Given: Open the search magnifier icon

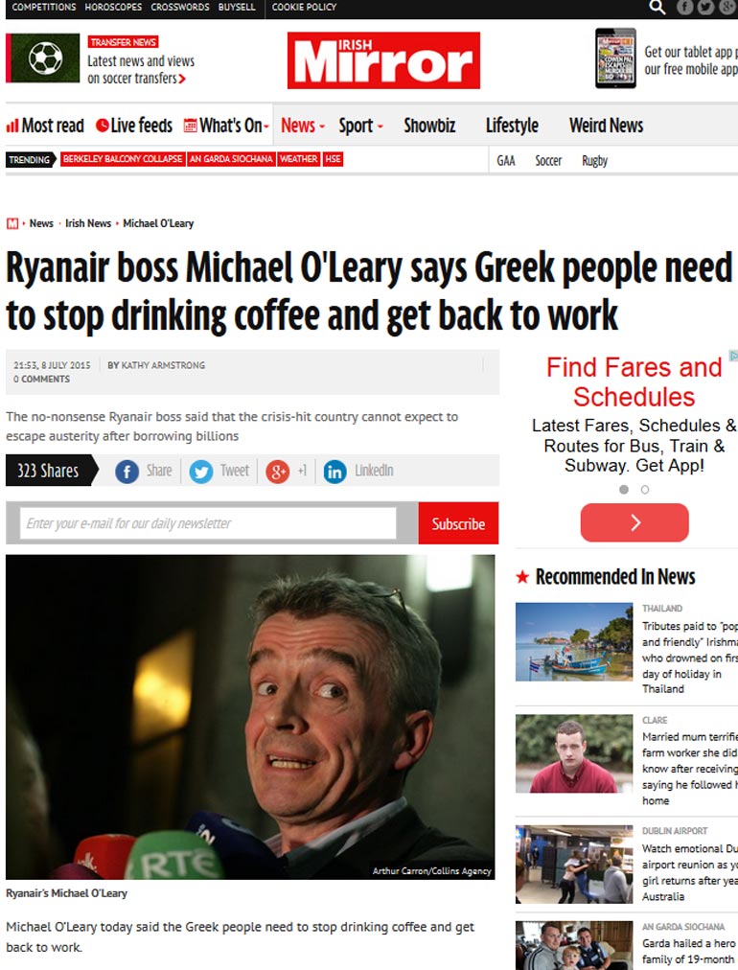Looking at the screenshot, I should 657,8.
